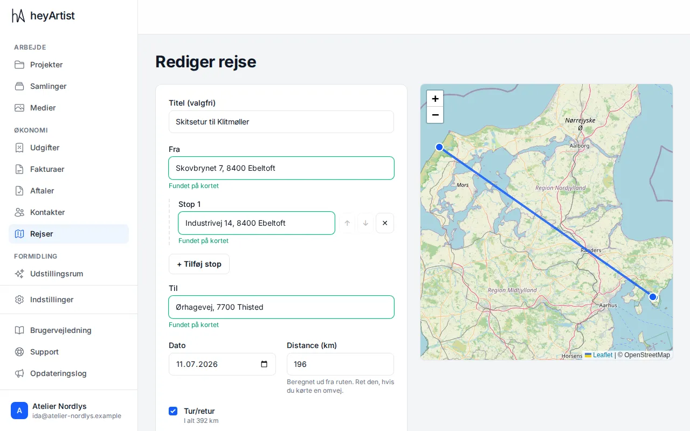Click the + Tilføj stop button
This screenshot has height=431, width=690.
[x=199, y=264]
